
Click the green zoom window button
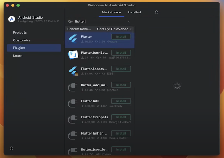[x=18, y=5]
